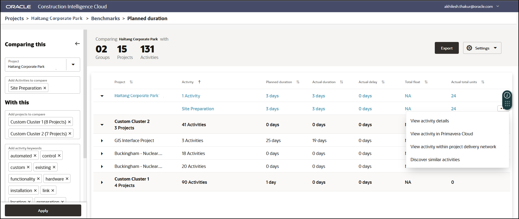Remove the functionality keyword chip
Viewport: 519px width, 219px height.
pyautogui.click(x=38, y=179)
